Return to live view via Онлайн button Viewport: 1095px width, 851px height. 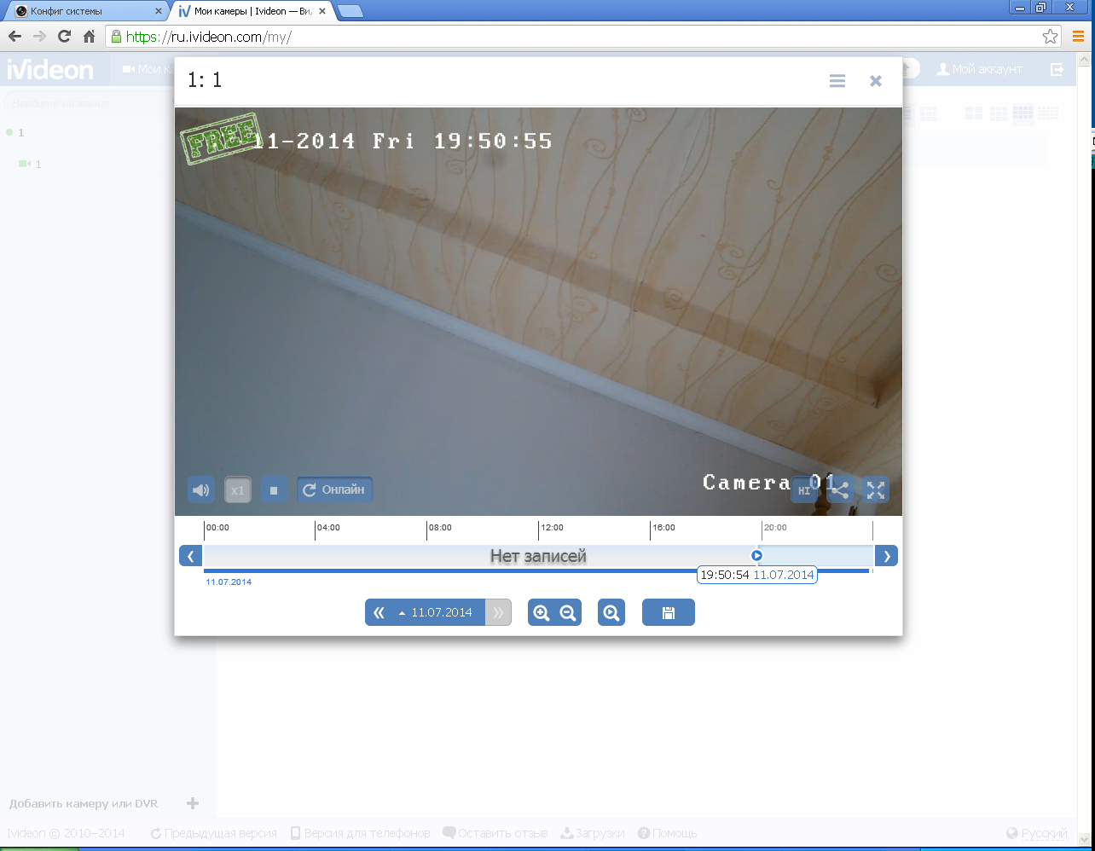point(334,489)
